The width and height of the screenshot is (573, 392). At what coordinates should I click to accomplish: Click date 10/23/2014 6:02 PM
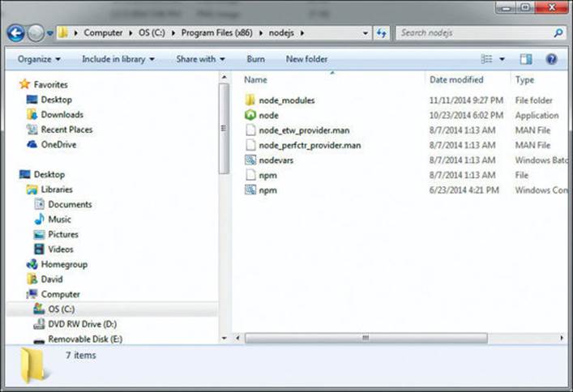(466, 116)
